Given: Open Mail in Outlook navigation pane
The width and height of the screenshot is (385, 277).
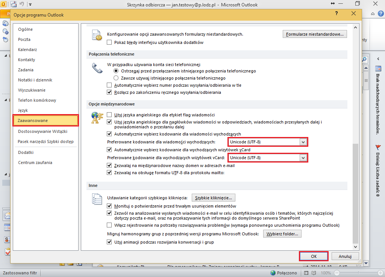Looking at the screenshot, I should [x=7, y=216].
